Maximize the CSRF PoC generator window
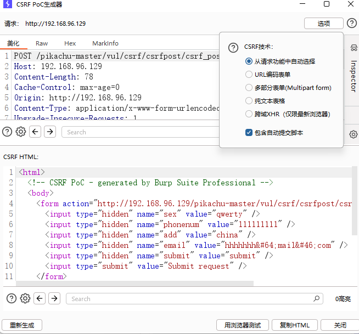Viewport: 359px width, 334px height. [327, 4]
